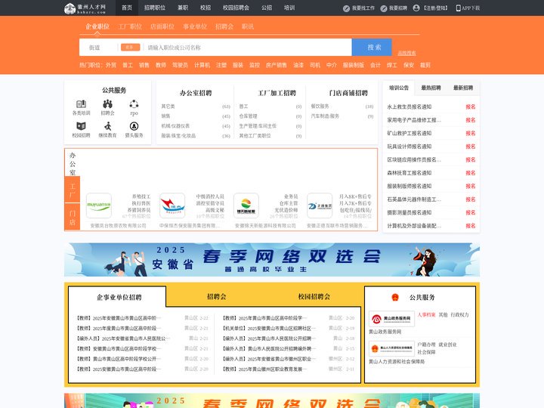Open the 高级搜索 link
The height and width of the screenshot is (408, 544).
tap(406, 53)
